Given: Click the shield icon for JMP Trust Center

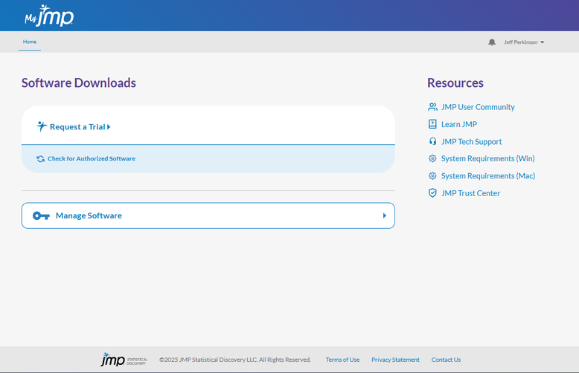Looking at the screenshot, I should tap(432, 193).
